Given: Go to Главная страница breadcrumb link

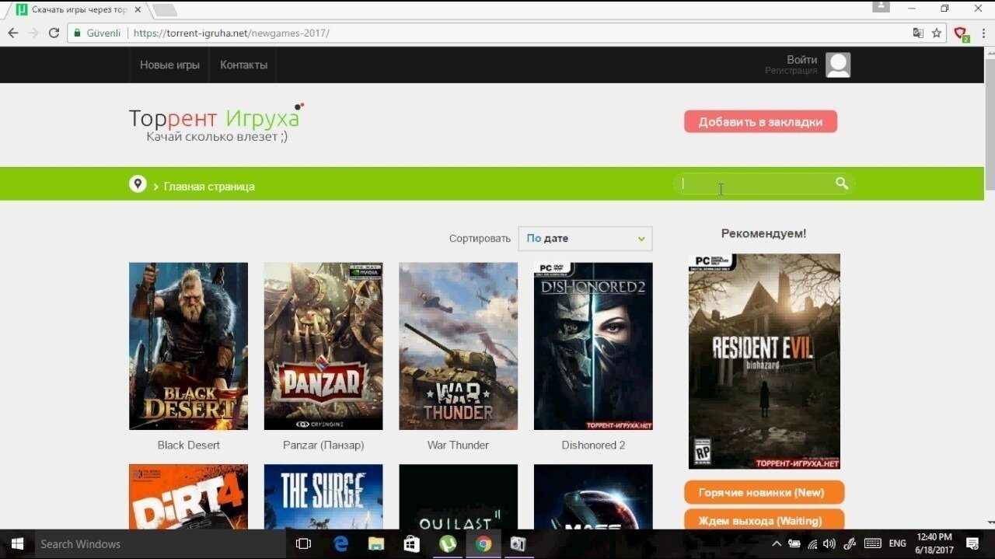Looking at the screenshot, I should click(208, 187).
